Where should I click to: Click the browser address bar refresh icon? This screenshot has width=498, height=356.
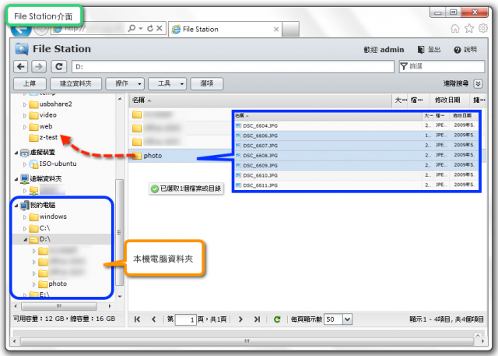[x=150, y=28]
